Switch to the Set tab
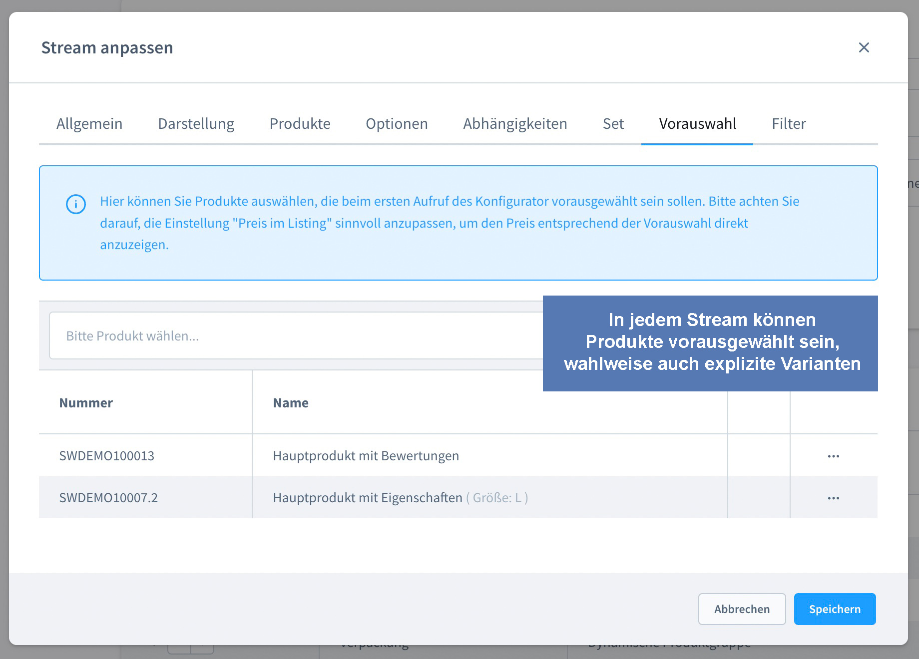Screen dimensions: 919x659 tap(613, 123)
